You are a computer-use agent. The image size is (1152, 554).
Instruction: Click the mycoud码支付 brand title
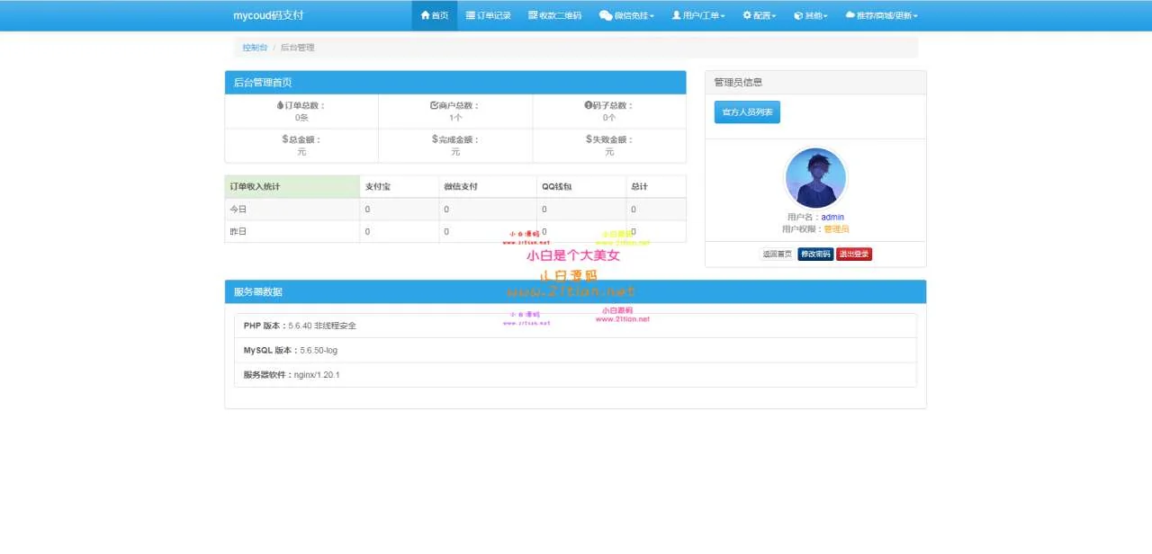click(268, 15)
